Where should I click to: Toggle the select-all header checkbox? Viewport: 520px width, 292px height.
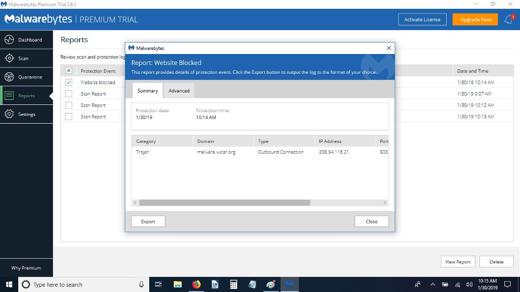(69, 71)
